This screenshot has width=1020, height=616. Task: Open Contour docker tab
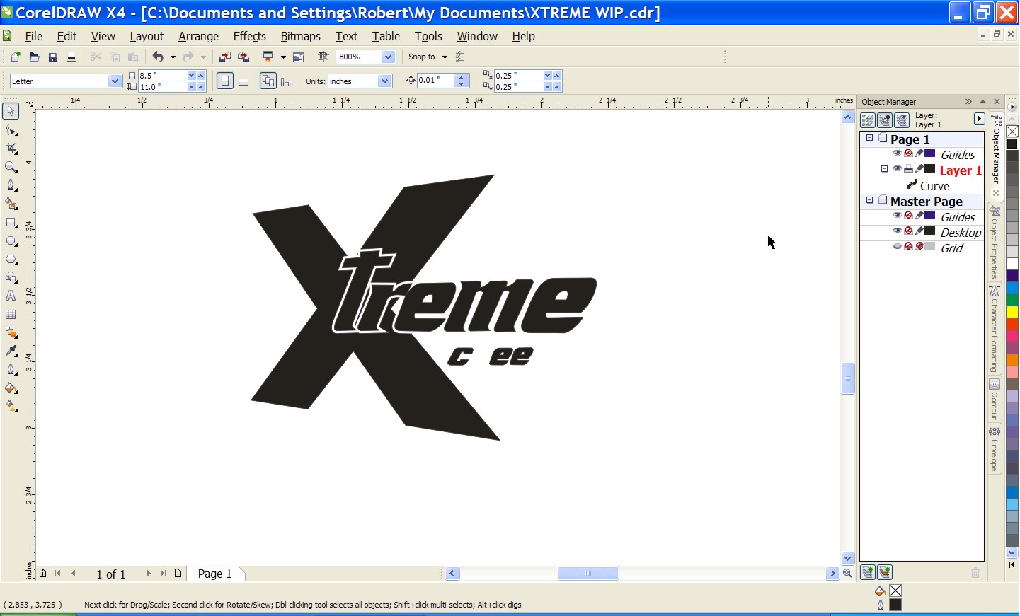pyautogui.click(x=995, y=400)
